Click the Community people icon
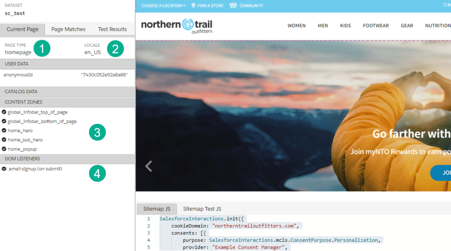Image resolution: width=451 pixels, height=251 pixels. click(233, 6)
